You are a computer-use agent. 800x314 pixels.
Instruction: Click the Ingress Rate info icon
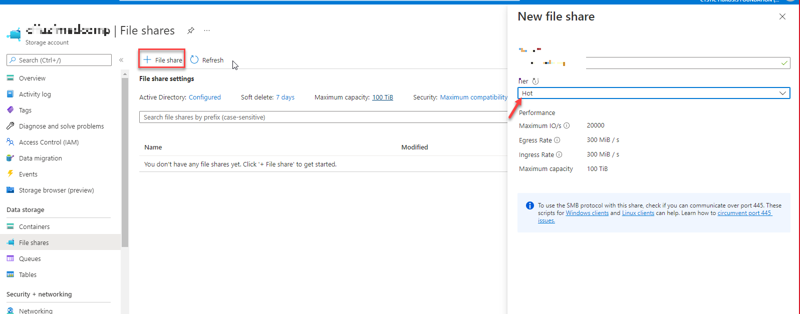(x=559, y=154)
